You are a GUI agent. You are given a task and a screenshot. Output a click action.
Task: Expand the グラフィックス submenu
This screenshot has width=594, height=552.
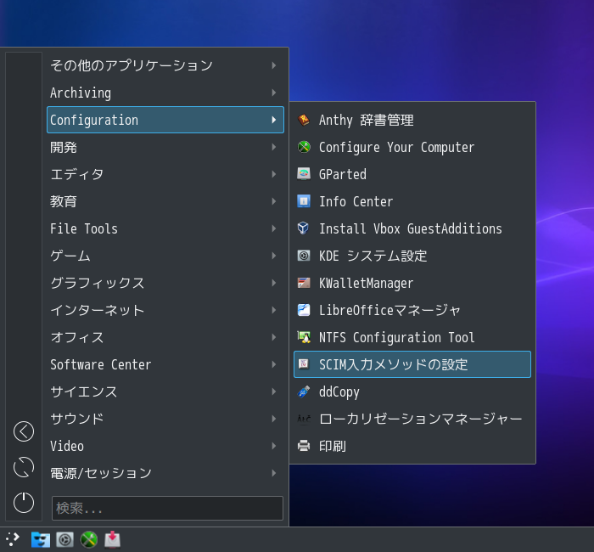click(165, 283)
